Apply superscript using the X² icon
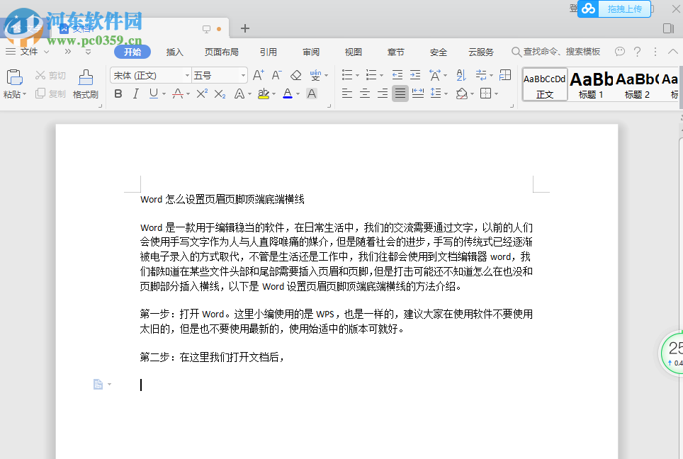 (201, 93)
